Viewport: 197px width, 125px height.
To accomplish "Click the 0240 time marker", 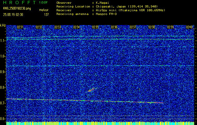I will 189,27.
